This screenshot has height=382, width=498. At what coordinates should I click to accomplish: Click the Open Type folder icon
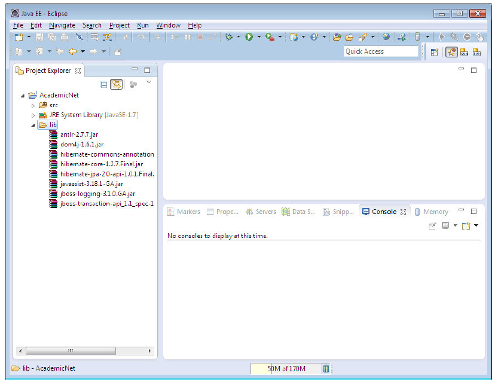[x=337, y=37]
